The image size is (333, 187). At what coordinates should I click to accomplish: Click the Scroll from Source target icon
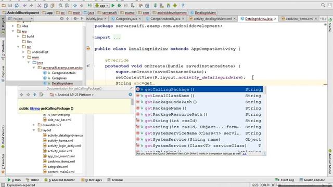pos(62,19)
